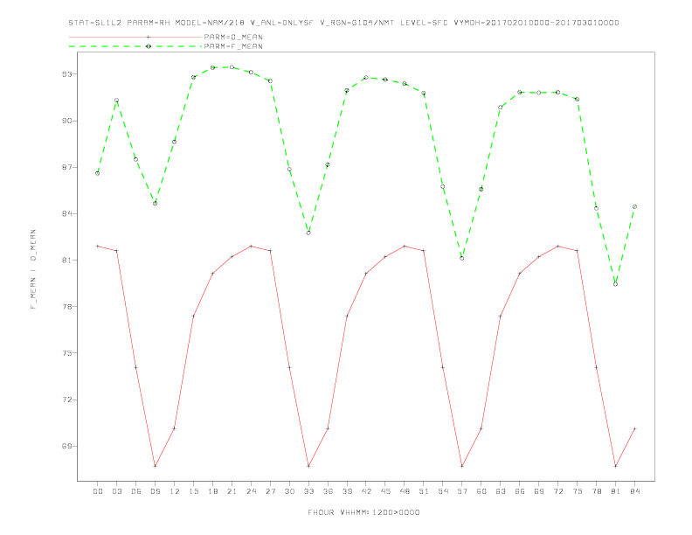
Task: Click x-axis tick label 39
Action: point(347,491)
